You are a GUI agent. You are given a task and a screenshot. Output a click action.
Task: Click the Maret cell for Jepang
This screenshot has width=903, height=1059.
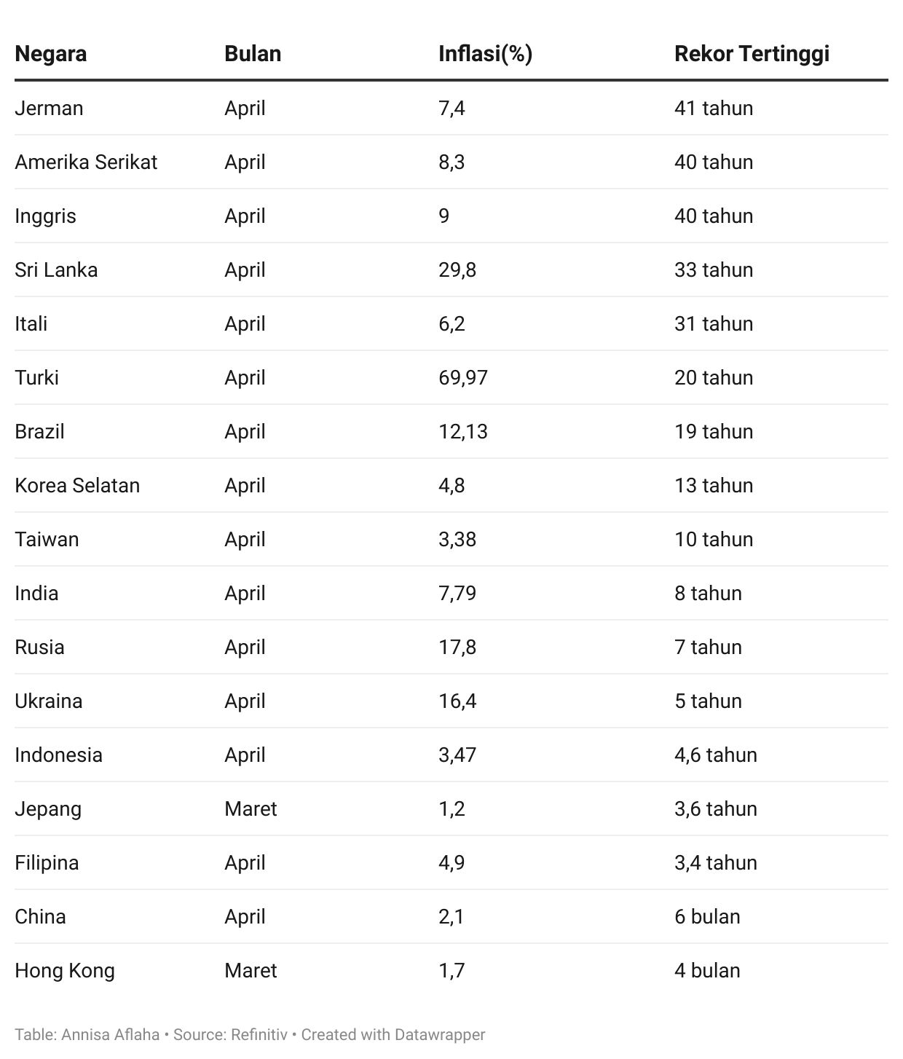[251, 808]
